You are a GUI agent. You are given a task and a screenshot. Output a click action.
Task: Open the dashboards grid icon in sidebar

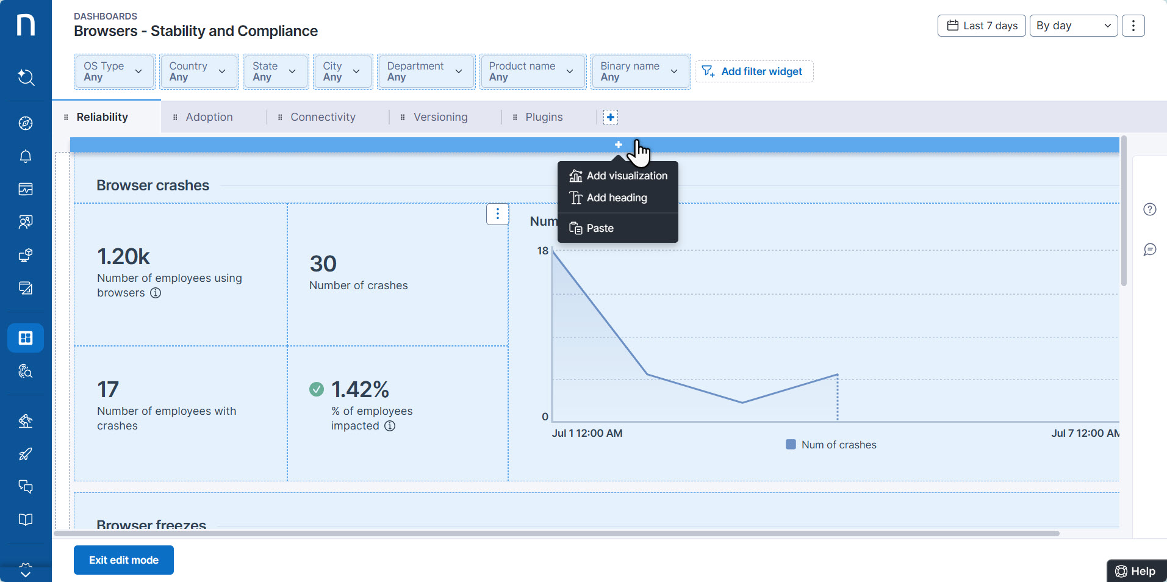26,338
